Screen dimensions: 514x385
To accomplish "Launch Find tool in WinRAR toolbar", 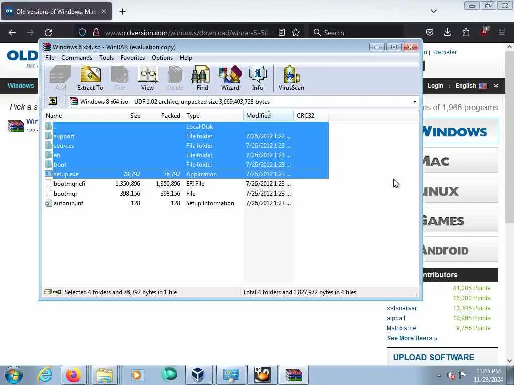I will [x=202, y=78].
